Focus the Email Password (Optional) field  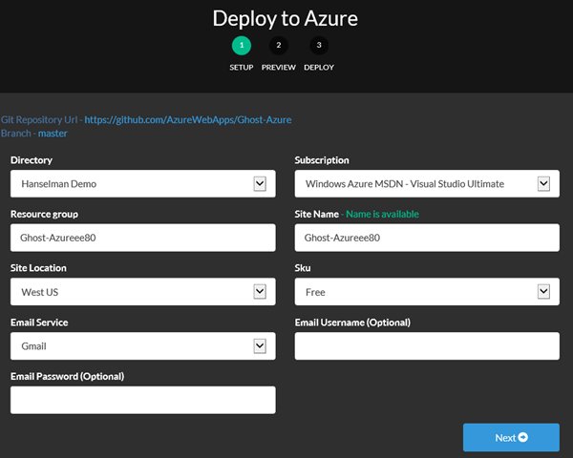tap(143, 400)
